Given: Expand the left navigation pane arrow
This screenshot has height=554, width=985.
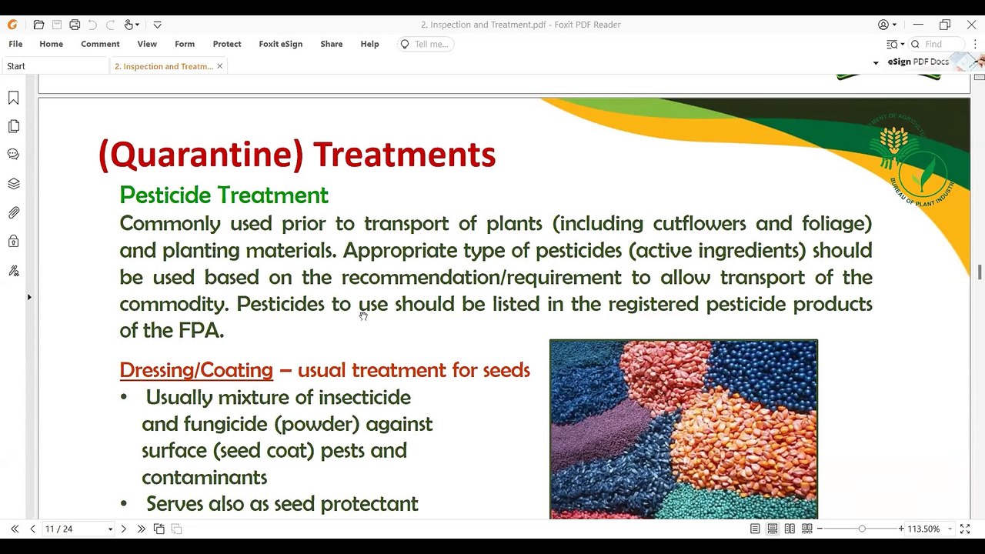Looking at the screenshot, I should (x=29, y=297).
